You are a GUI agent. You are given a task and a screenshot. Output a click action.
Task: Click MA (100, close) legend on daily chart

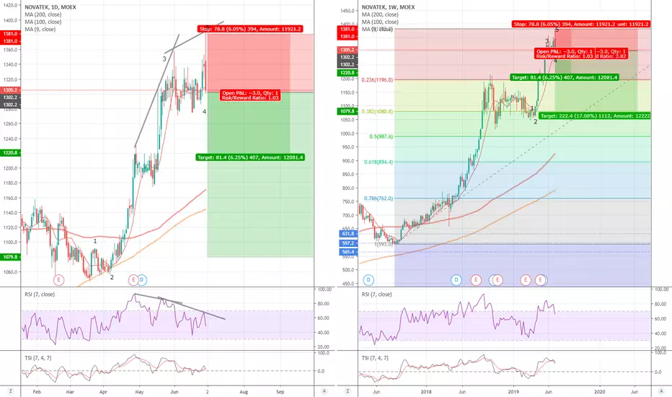[x=43, y=22]
